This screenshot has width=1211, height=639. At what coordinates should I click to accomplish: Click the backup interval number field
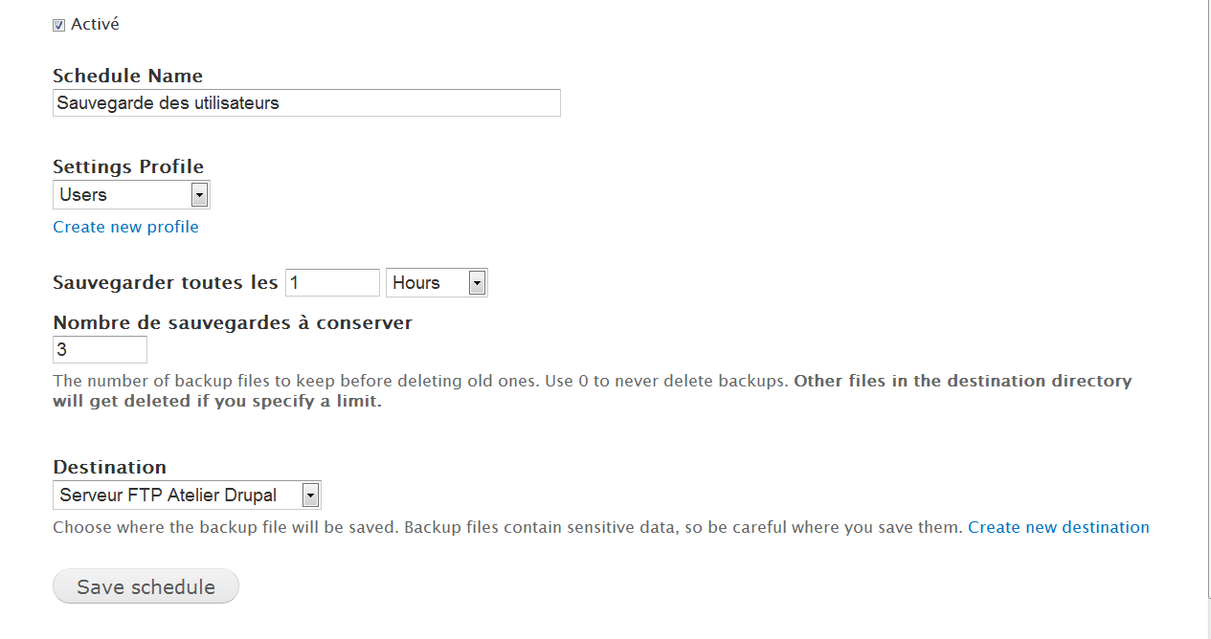[332, 283]
